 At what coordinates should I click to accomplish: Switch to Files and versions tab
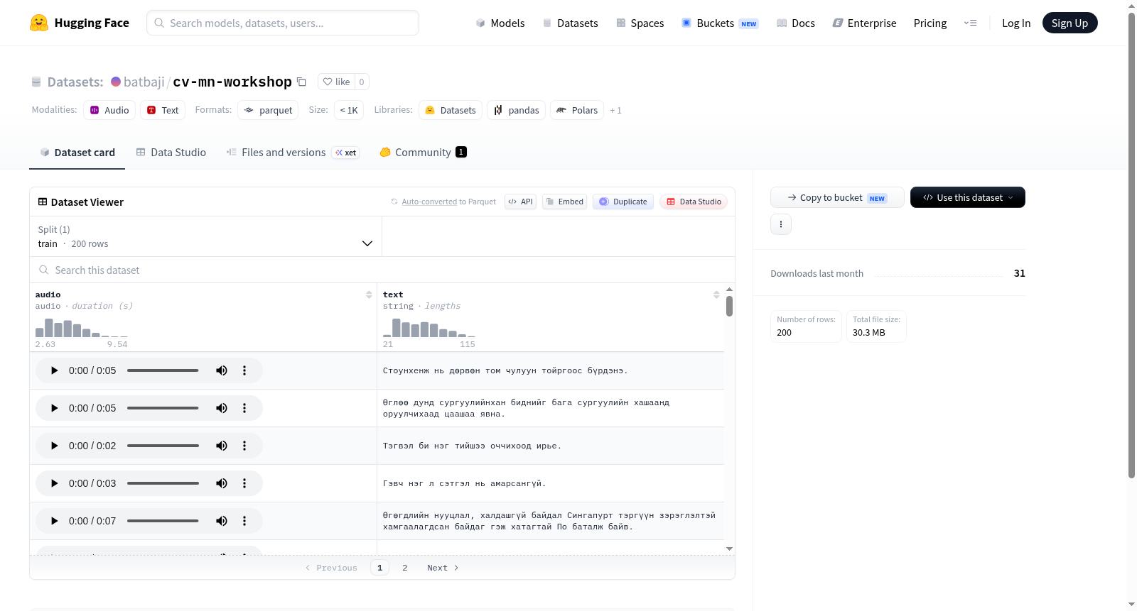(x=292, y=152)
